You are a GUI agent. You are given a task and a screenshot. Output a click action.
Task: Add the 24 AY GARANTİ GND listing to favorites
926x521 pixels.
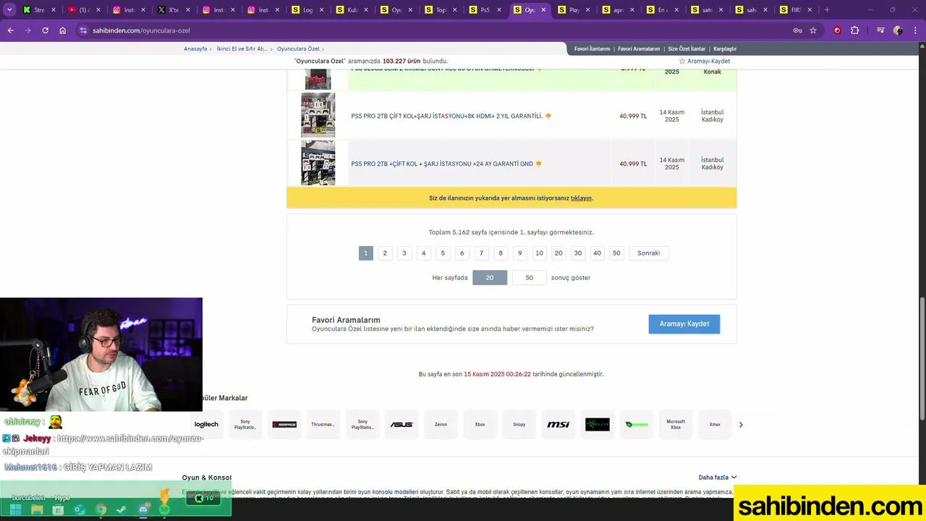538,164
